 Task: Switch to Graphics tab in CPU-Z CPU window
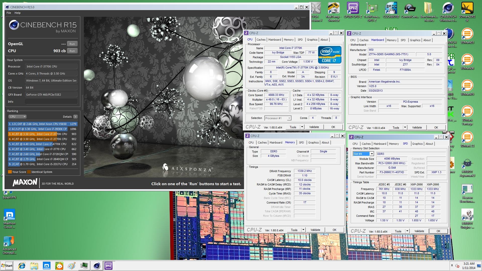[x=312, y=40]
